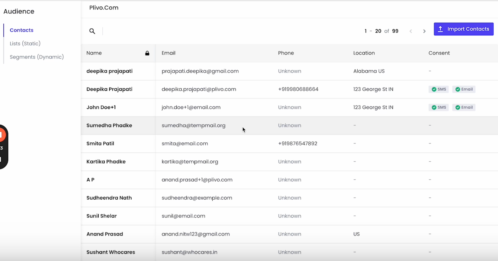
Task: Open contact Smita Patil
Action: (100, 144)
